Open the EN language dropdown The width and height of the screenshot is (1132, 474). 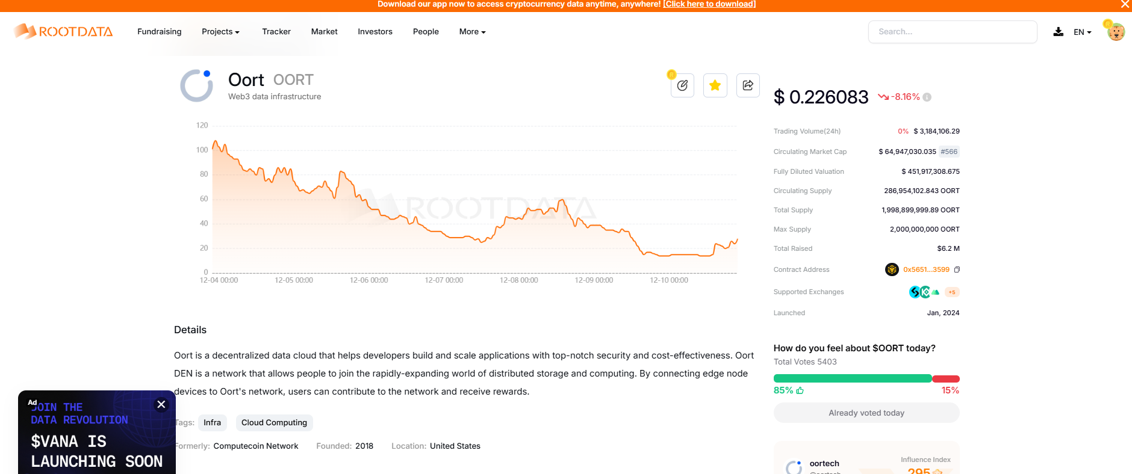tap(1082, 32)
